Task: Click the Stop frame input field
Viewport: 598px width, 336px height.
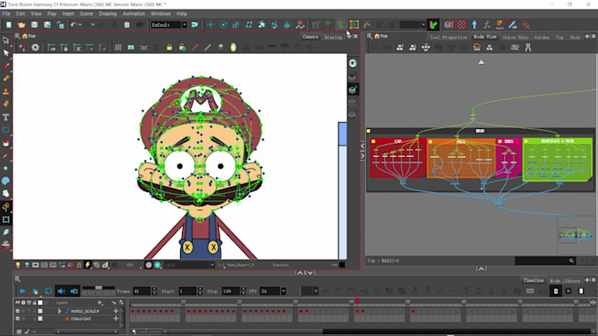Action: [231, 291]
